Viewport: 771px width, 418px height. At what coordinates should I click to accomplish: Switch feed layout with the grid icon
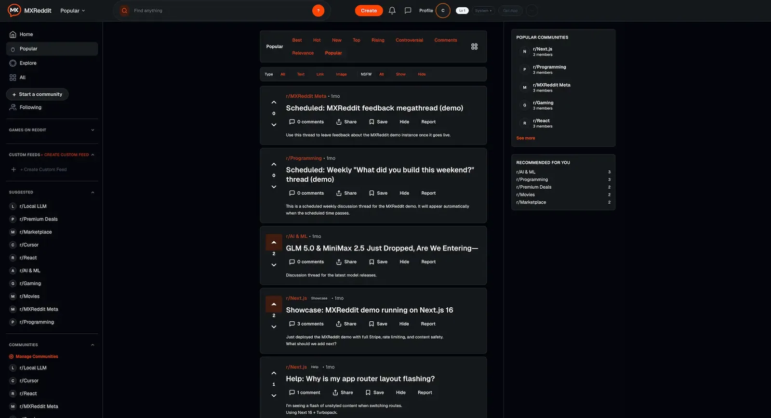[474, 47]
